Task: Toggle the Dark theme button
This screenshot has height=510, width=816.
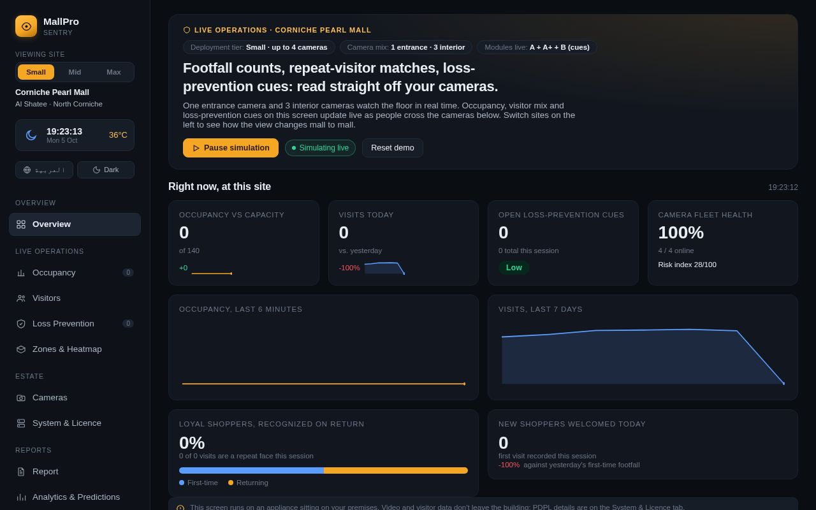Action: click(x=106, y=170)
